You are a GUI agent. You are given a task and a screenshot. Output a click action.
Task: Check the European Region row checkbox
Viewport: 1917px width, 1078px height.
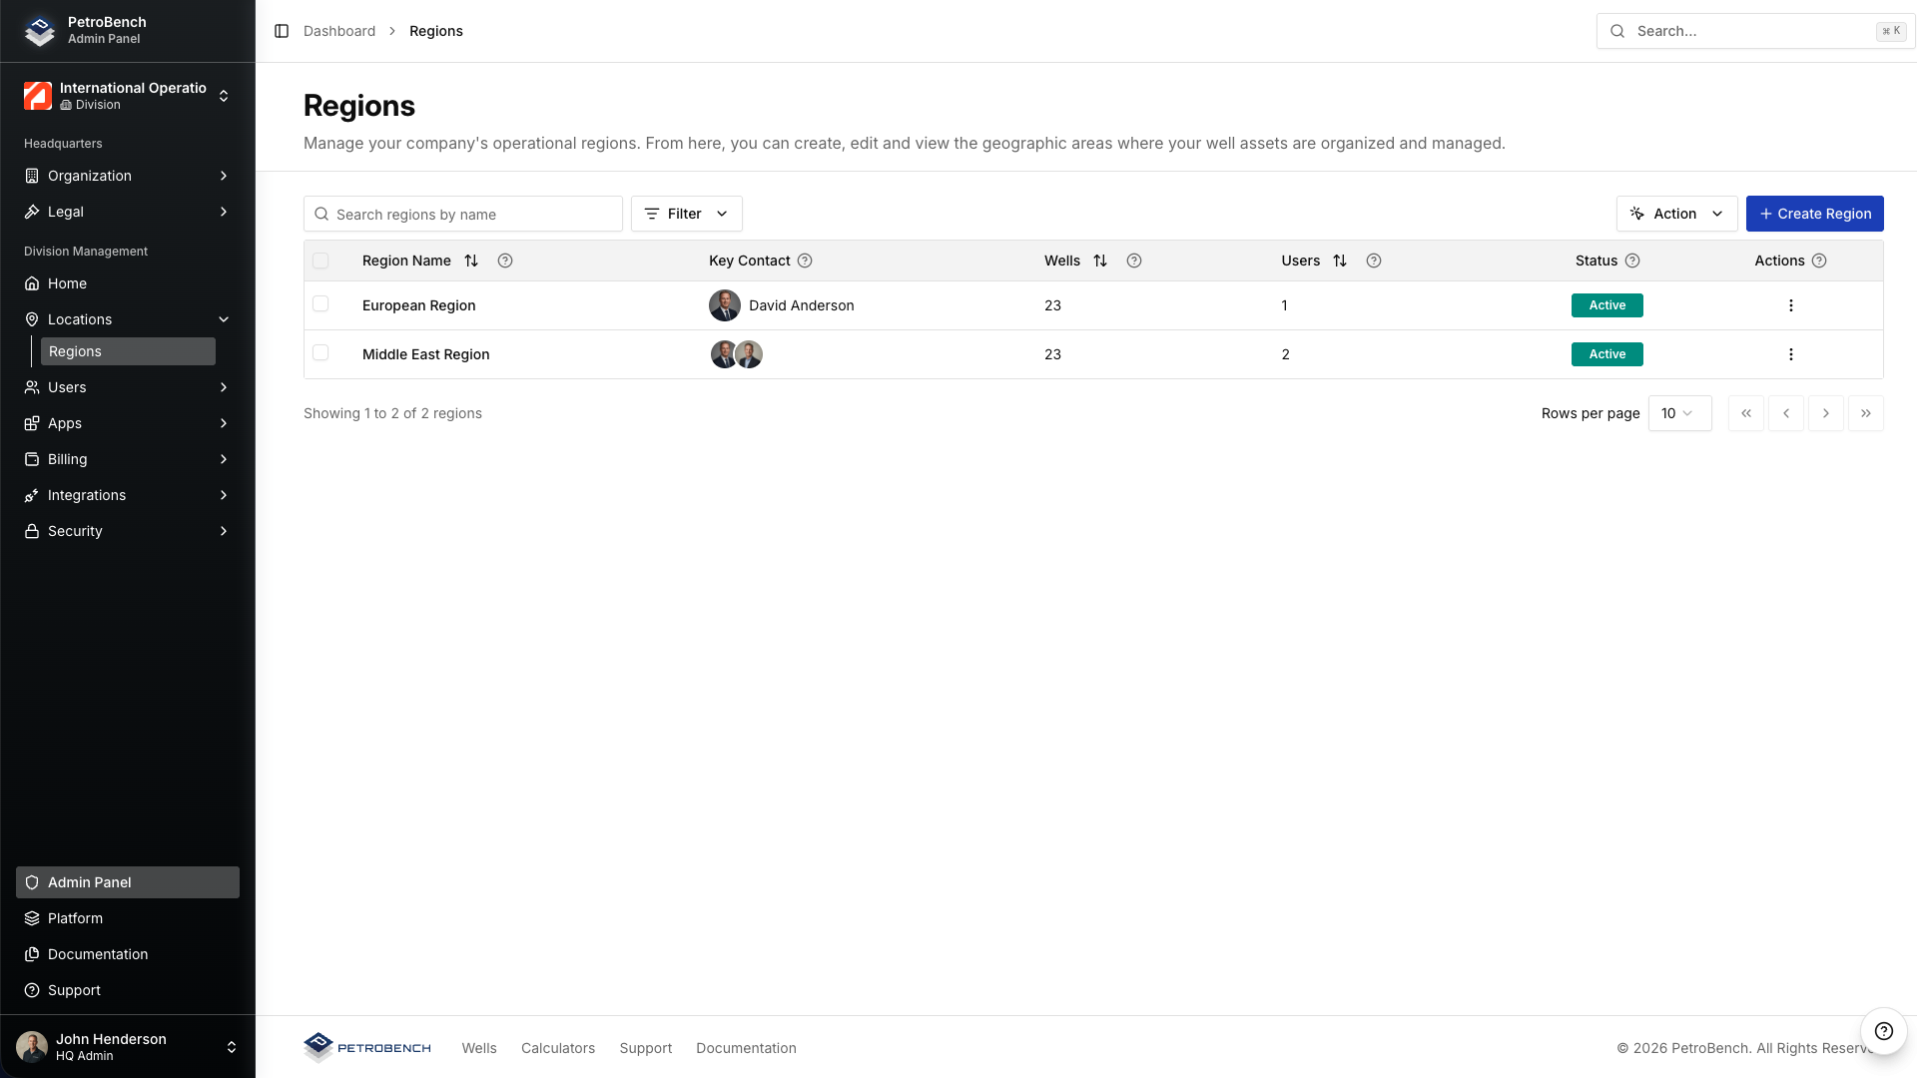click(x=321, y=305)
